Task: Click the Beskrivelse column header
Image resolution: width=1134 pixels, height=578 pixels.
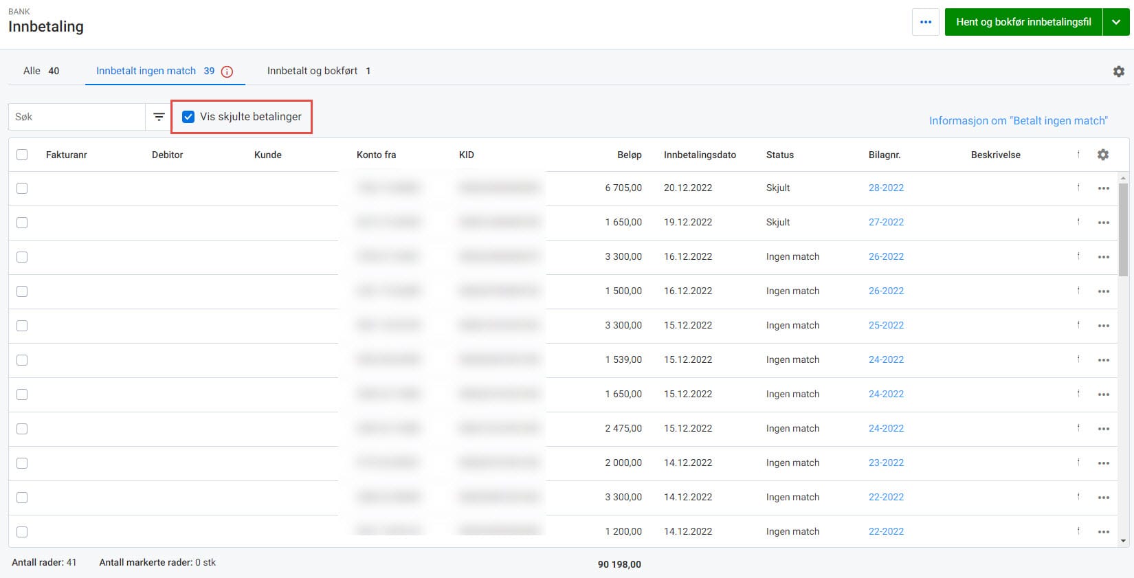Action: pos(996,155)
